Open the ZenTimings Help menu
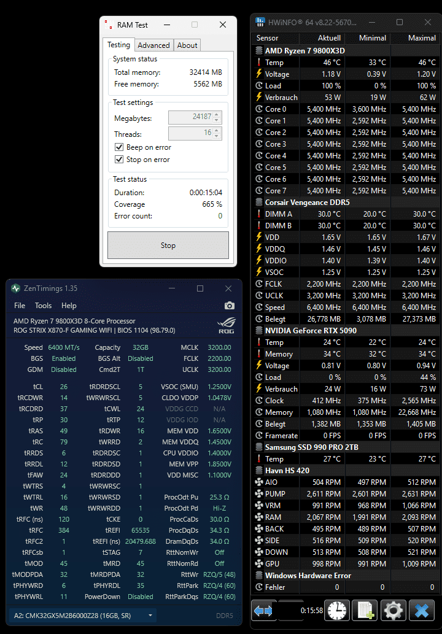The image size is (442, 634). click(x=69, y=306)
